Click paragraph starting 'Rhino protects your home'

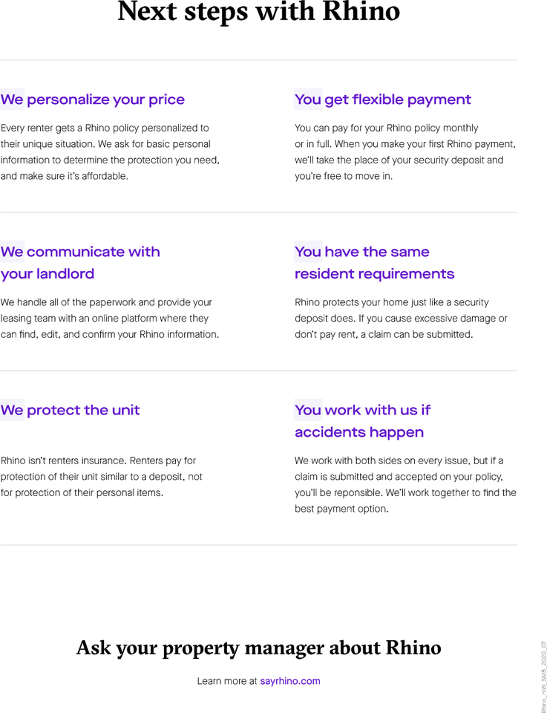click(402, 319)
